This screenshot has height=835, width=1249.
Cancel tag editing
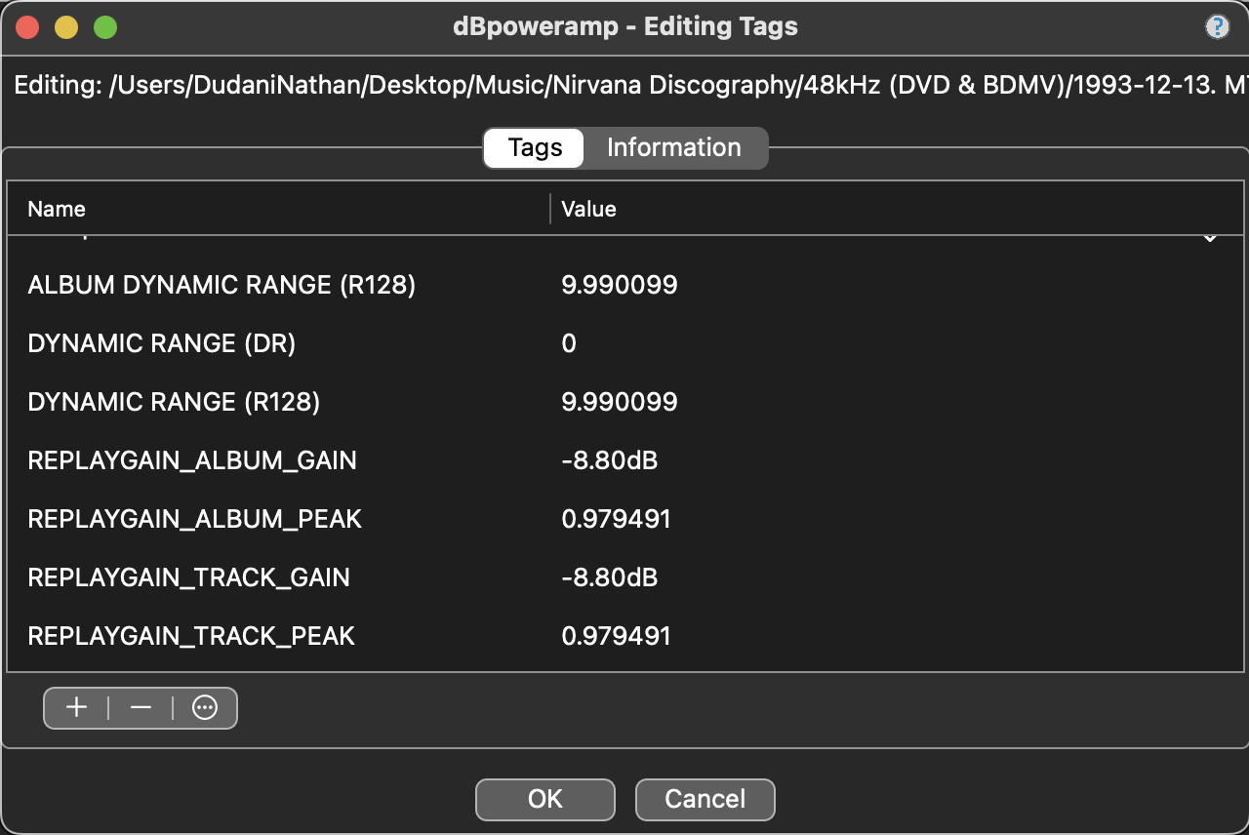pyautogui.click(x=705, y=800)
